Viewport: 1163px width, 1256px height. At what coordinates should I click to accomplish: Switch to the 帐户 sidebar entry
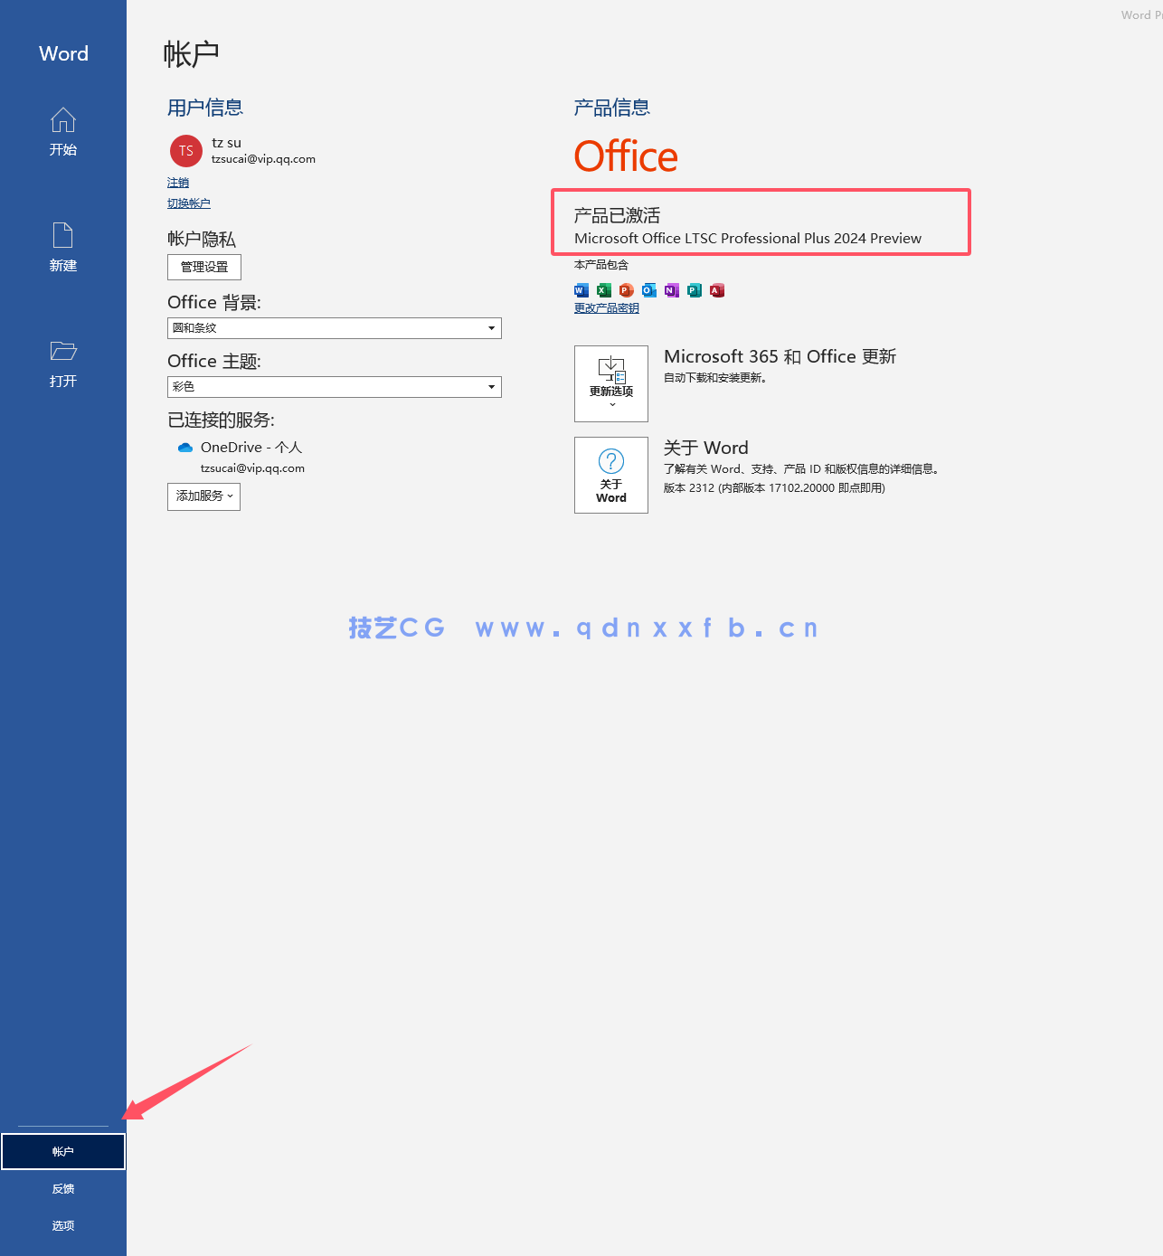click(62, 1150)
